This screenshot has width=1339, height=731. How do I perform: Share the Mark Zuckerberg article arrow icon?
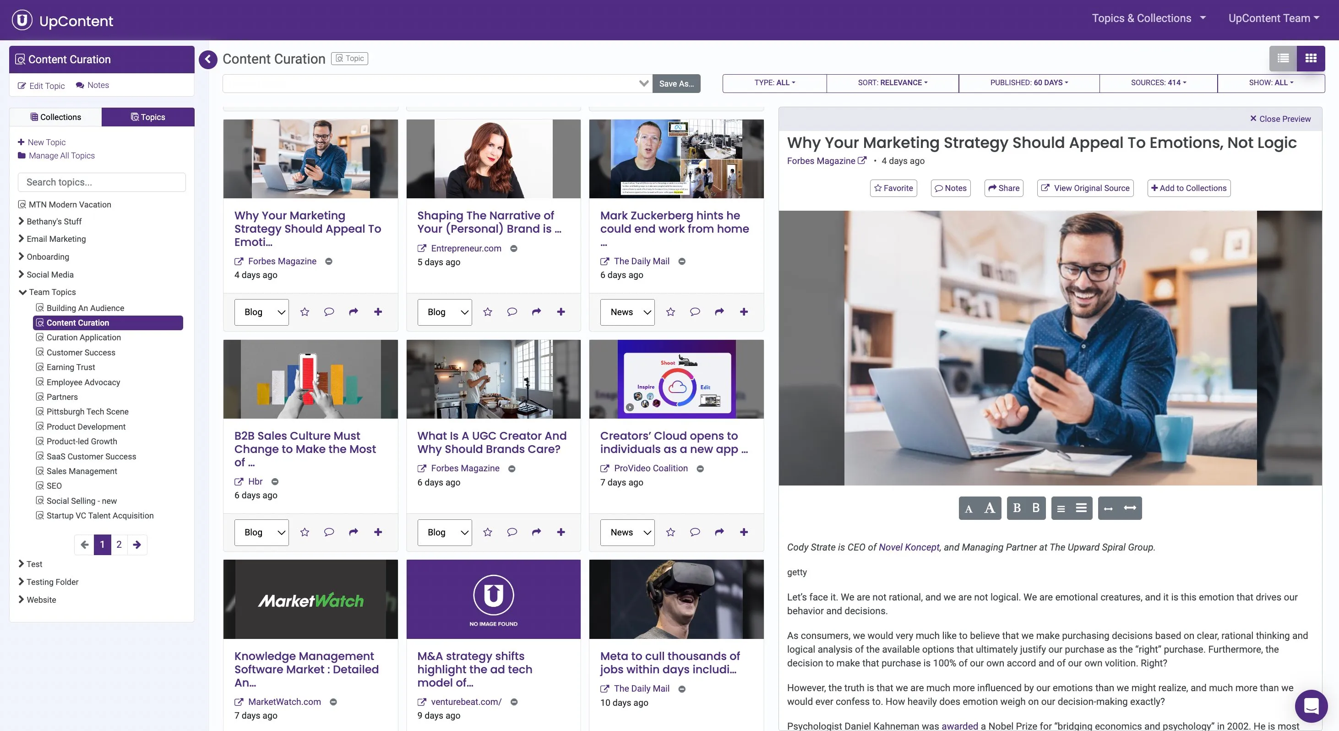point(719,312)
